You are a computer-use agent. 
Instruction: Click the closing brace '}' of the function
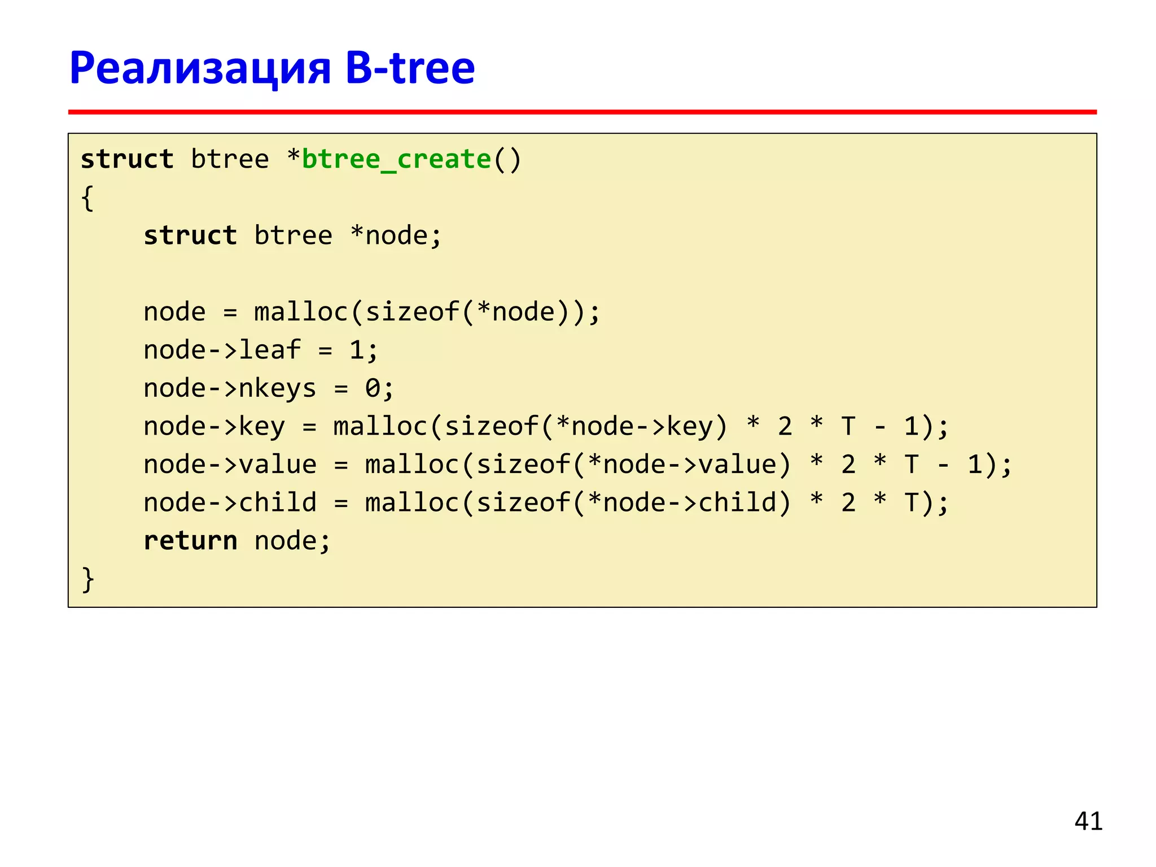tap(88, 580)
